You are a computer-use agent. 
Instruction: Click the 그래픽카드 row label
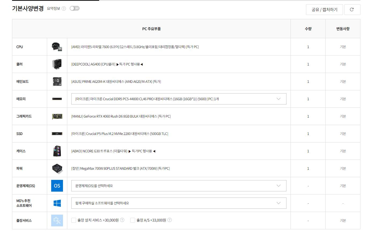click(x=24, y=116)
